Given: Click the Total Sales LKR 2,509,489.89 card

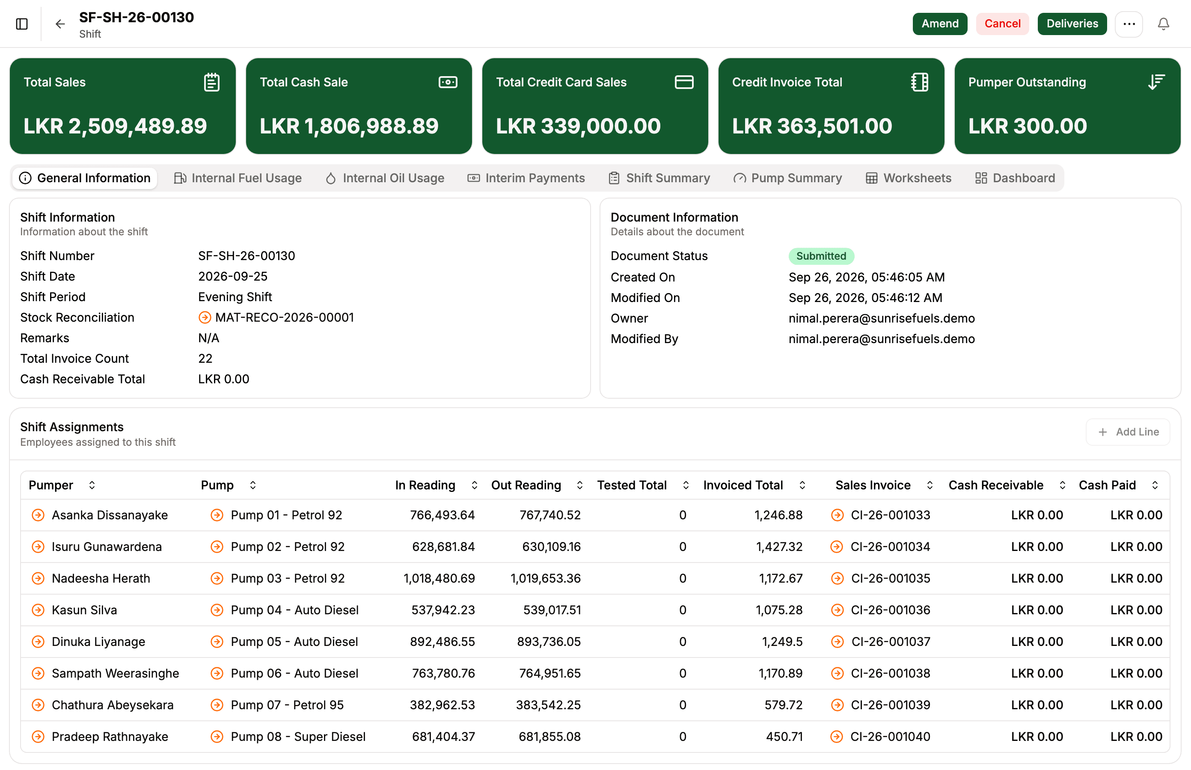Looking at the screenshot, I should pyautogui.click(x=122, y=106).
